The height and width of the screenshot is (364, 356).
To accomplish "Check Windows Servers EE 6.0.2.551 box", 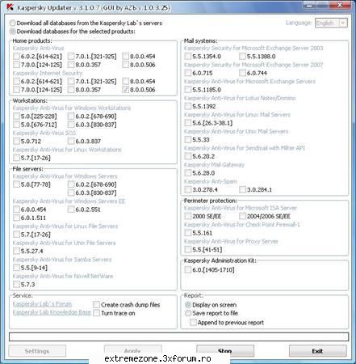I will click(x=71, y=210).
